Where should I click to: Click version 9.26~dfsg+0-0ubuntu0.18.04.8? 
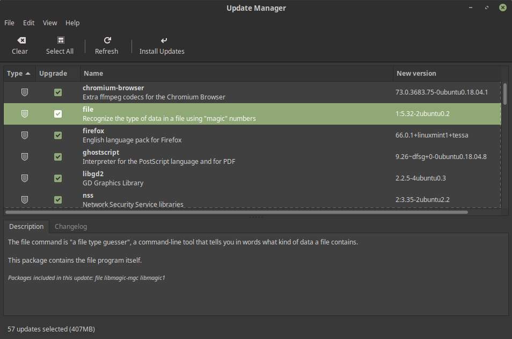coord(441,157)
